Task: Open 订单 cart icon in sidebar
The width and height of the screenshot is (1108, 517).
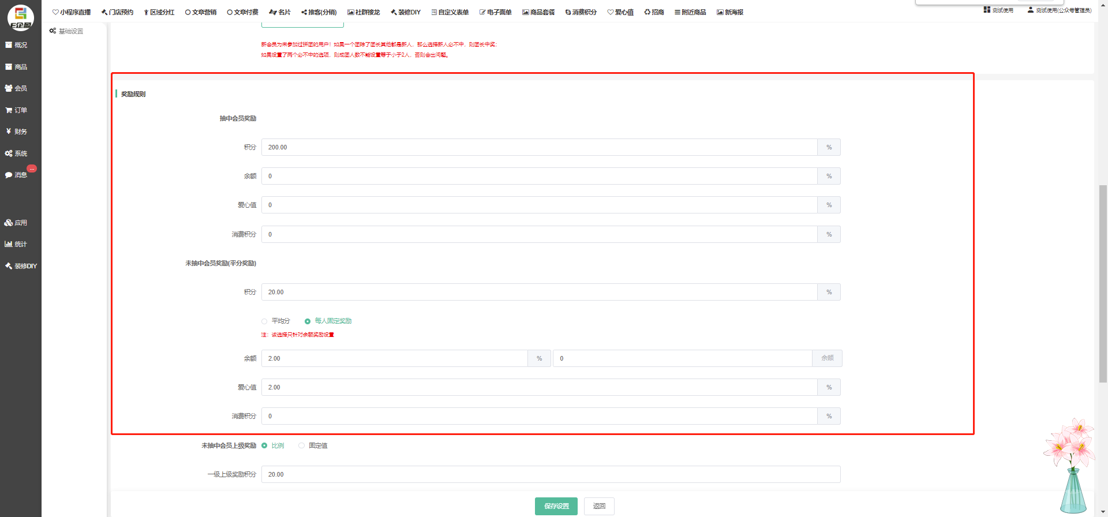Action: 16,110
